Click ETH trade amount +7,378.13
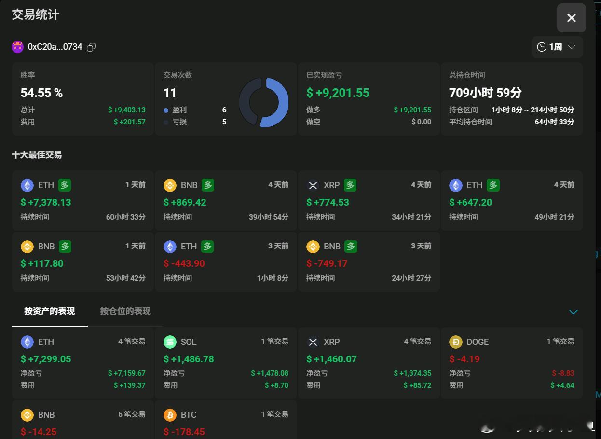Viewport: 601px width, 439px height. (x=46, y=202)
